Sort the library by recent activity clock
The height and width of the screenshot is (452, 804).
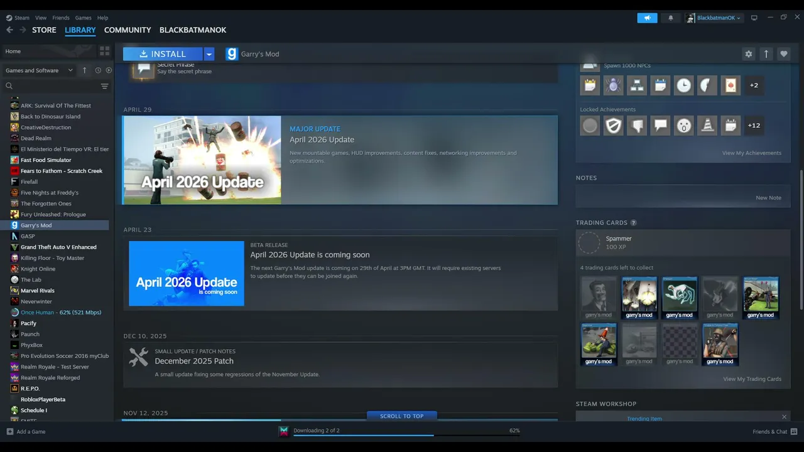[98, 70]
